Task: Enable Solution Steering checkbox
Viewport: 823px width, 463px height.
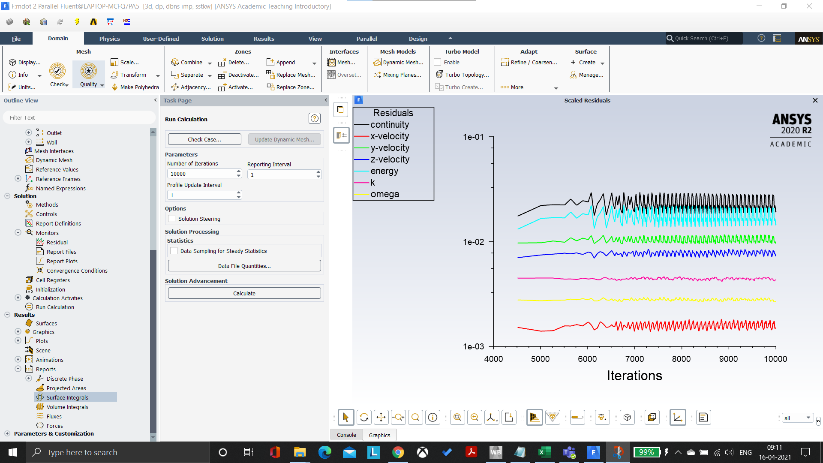Action: point(172,219)
